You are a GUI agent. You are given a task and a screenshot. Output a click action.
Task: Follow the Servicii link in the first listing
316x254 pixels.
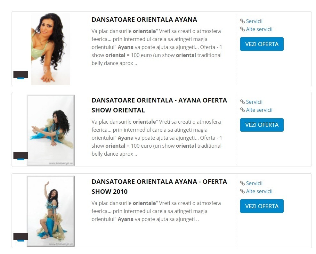pos(254,21)
